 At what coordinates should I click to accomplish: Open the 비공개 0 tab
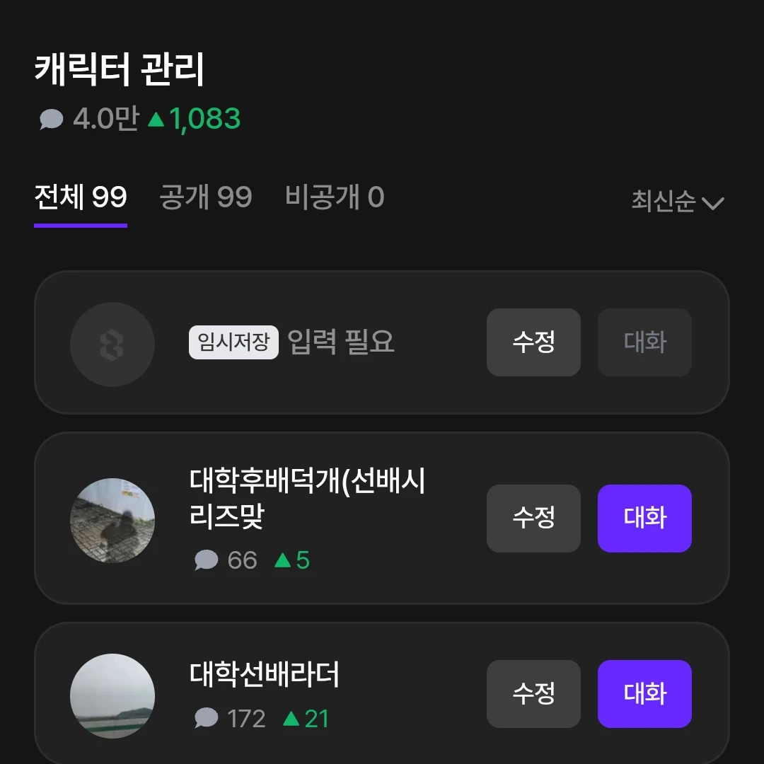[335, 197]
